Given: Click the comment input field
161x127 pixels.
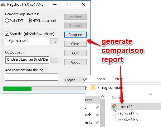Looking at the screenshot, I should tap(32, 77).
